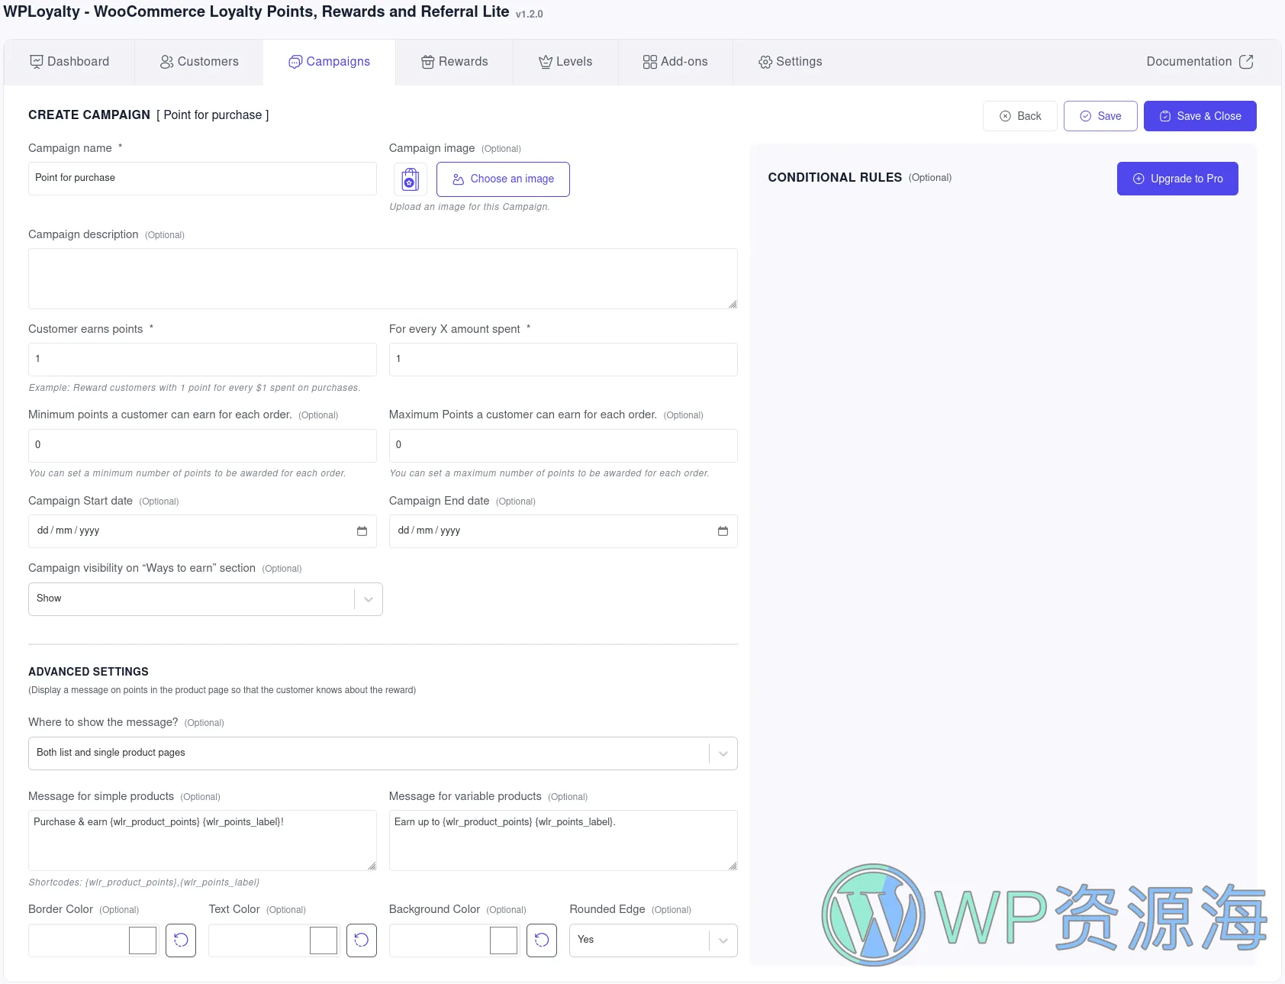Image resolution: width=1285 pixels, height=984 pixels.
Task: Click the picture icon in Choose an image
Action: (459, 179)
